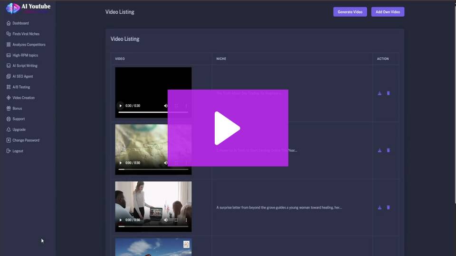Click the High-RPM topics icon

pyautogui.click(x=9, y=55)
